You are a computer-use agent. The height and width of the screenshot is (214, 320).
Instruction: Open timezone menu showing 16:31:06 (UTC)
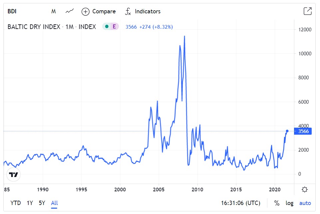240,203
